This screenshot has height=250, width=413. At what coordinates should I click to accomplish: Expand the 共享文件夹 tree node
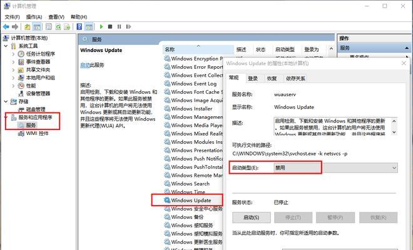(13, 70)
